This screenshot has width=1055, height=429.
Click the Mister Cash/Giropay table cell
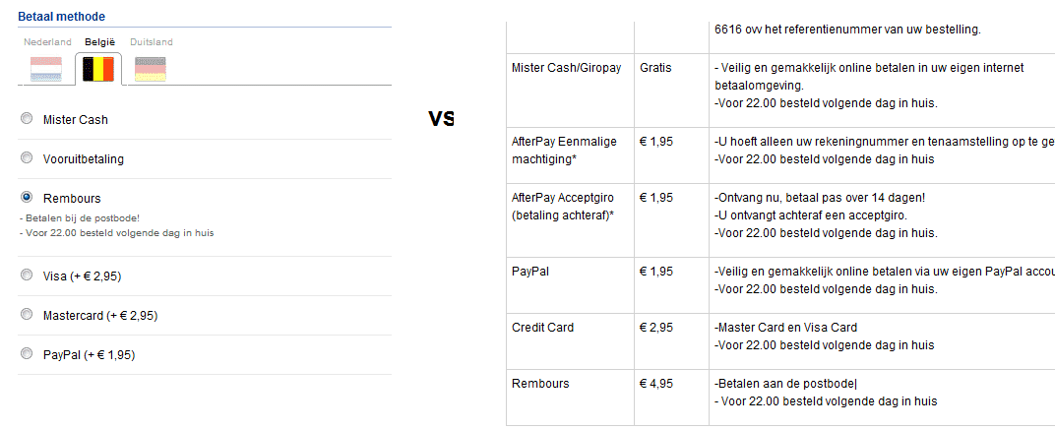pyautogui.click(x=566, y=68)
